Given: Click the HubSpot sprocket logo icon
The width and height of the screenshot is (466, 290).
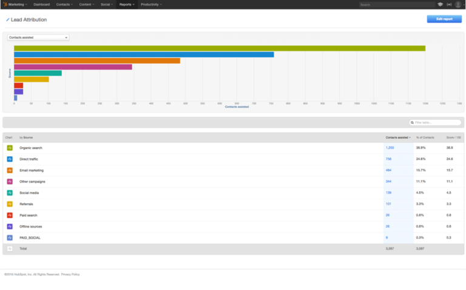Looking at the screenshot, I should pyautogui.click(x=5, y=4).
